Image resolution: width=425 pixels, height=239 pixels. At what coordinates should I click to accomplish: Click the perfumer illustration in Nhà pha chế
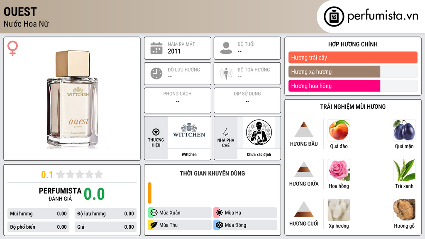(259, 132)
